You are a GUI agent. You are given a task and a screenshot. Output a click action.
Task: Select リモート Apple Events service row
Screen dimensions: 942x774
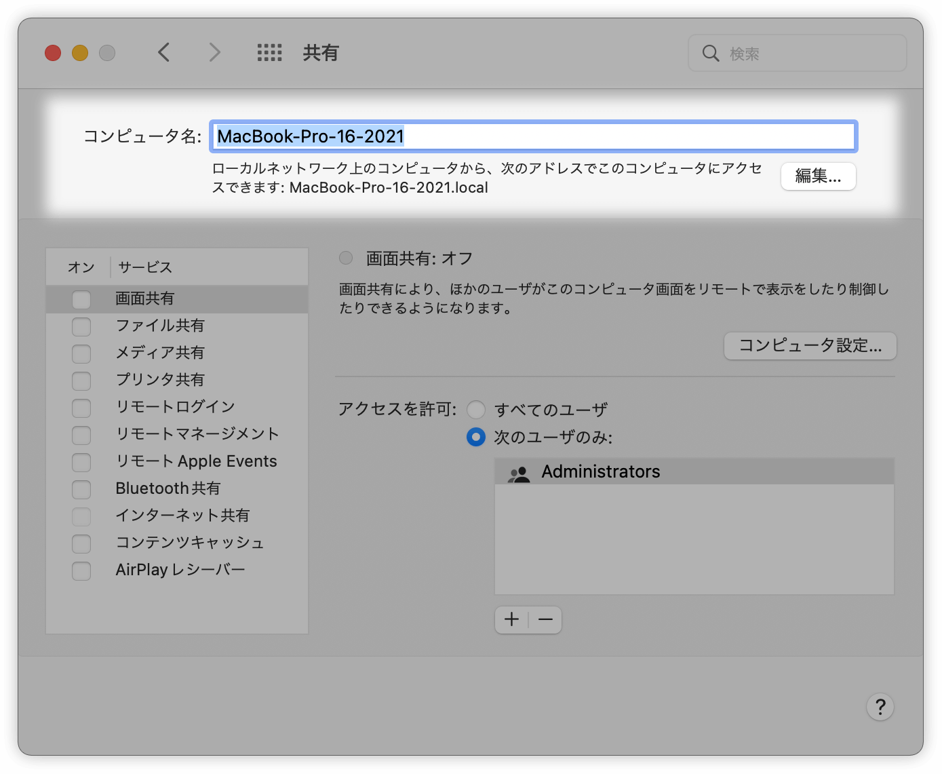click(177, 462)
